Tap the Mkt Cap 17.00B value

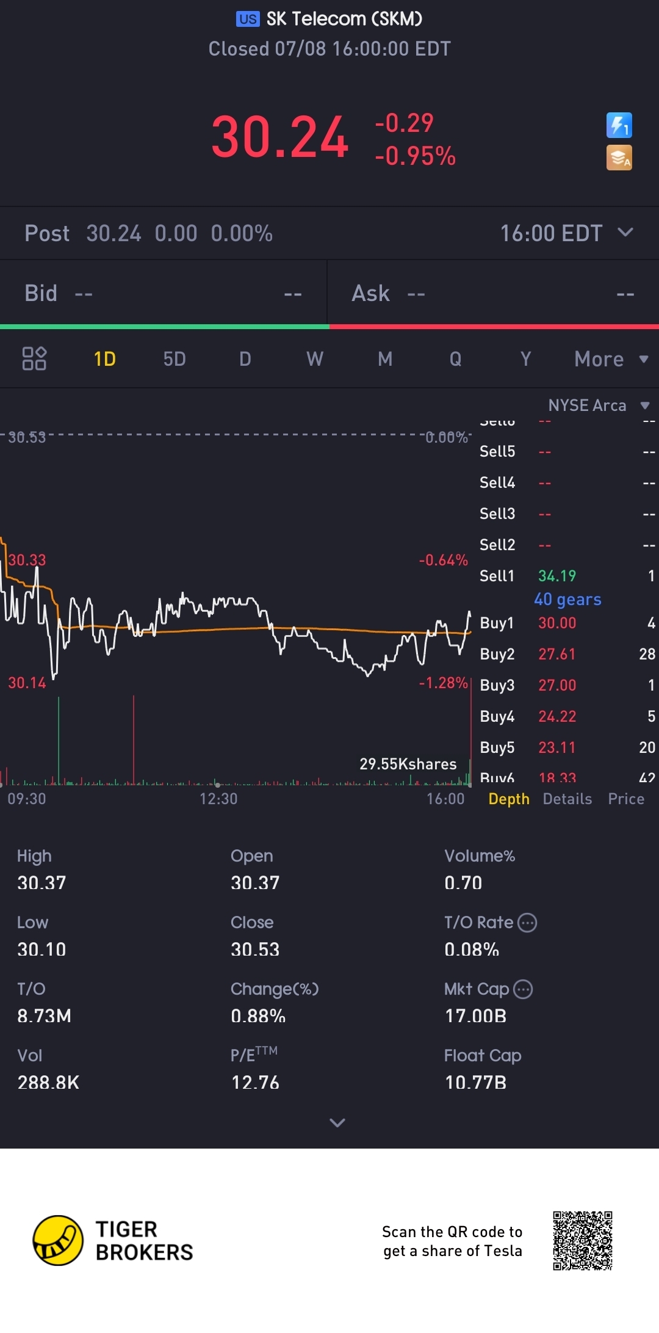[475, 1015]
